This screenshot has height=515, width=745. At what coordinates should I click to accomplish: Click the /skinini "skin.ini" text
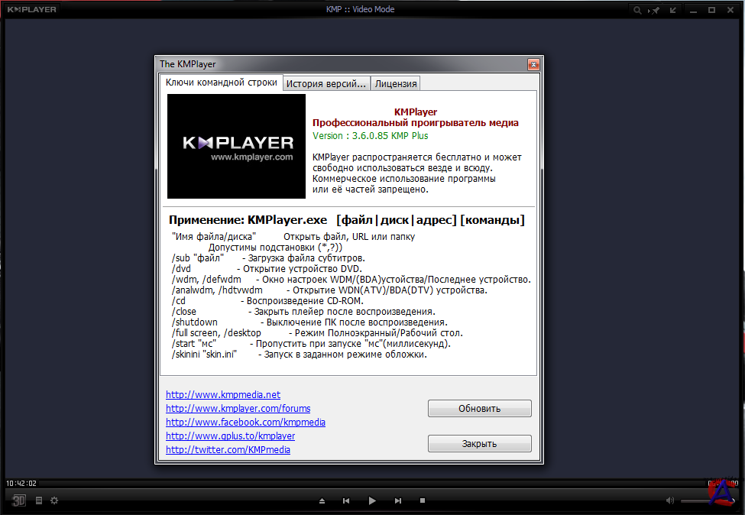click(204, 355)
